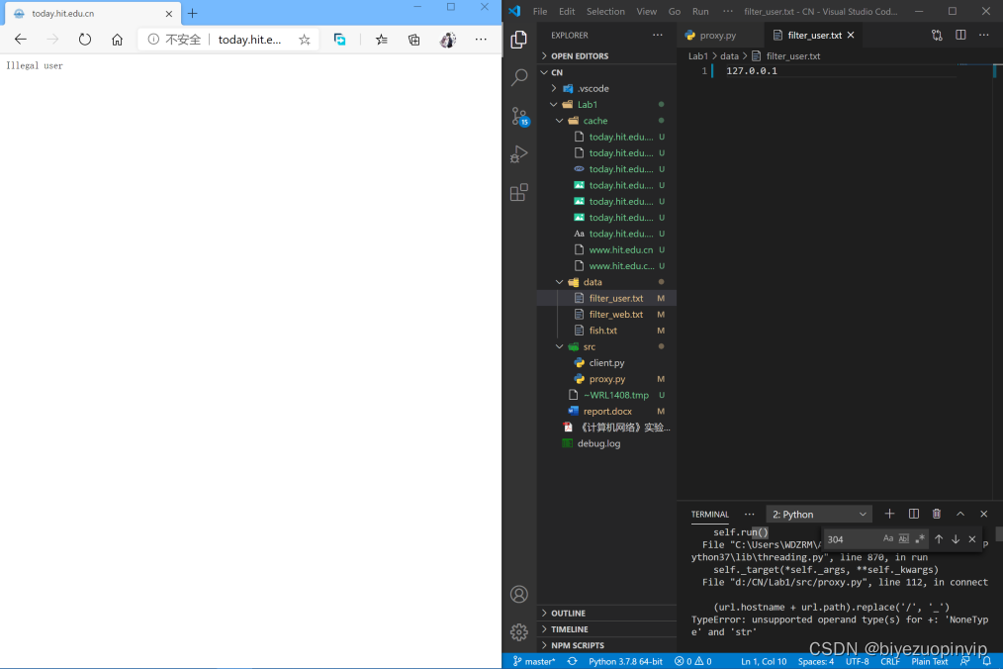Open the View menu
This screenshot has height=669, width=1003.
coord(646,12)
